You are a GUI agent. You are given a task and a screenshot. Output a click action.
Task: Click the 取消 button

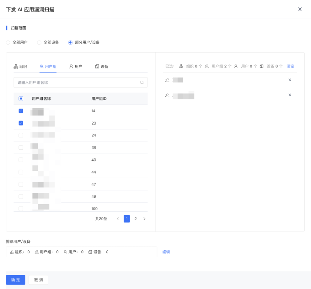coord(39,280)
